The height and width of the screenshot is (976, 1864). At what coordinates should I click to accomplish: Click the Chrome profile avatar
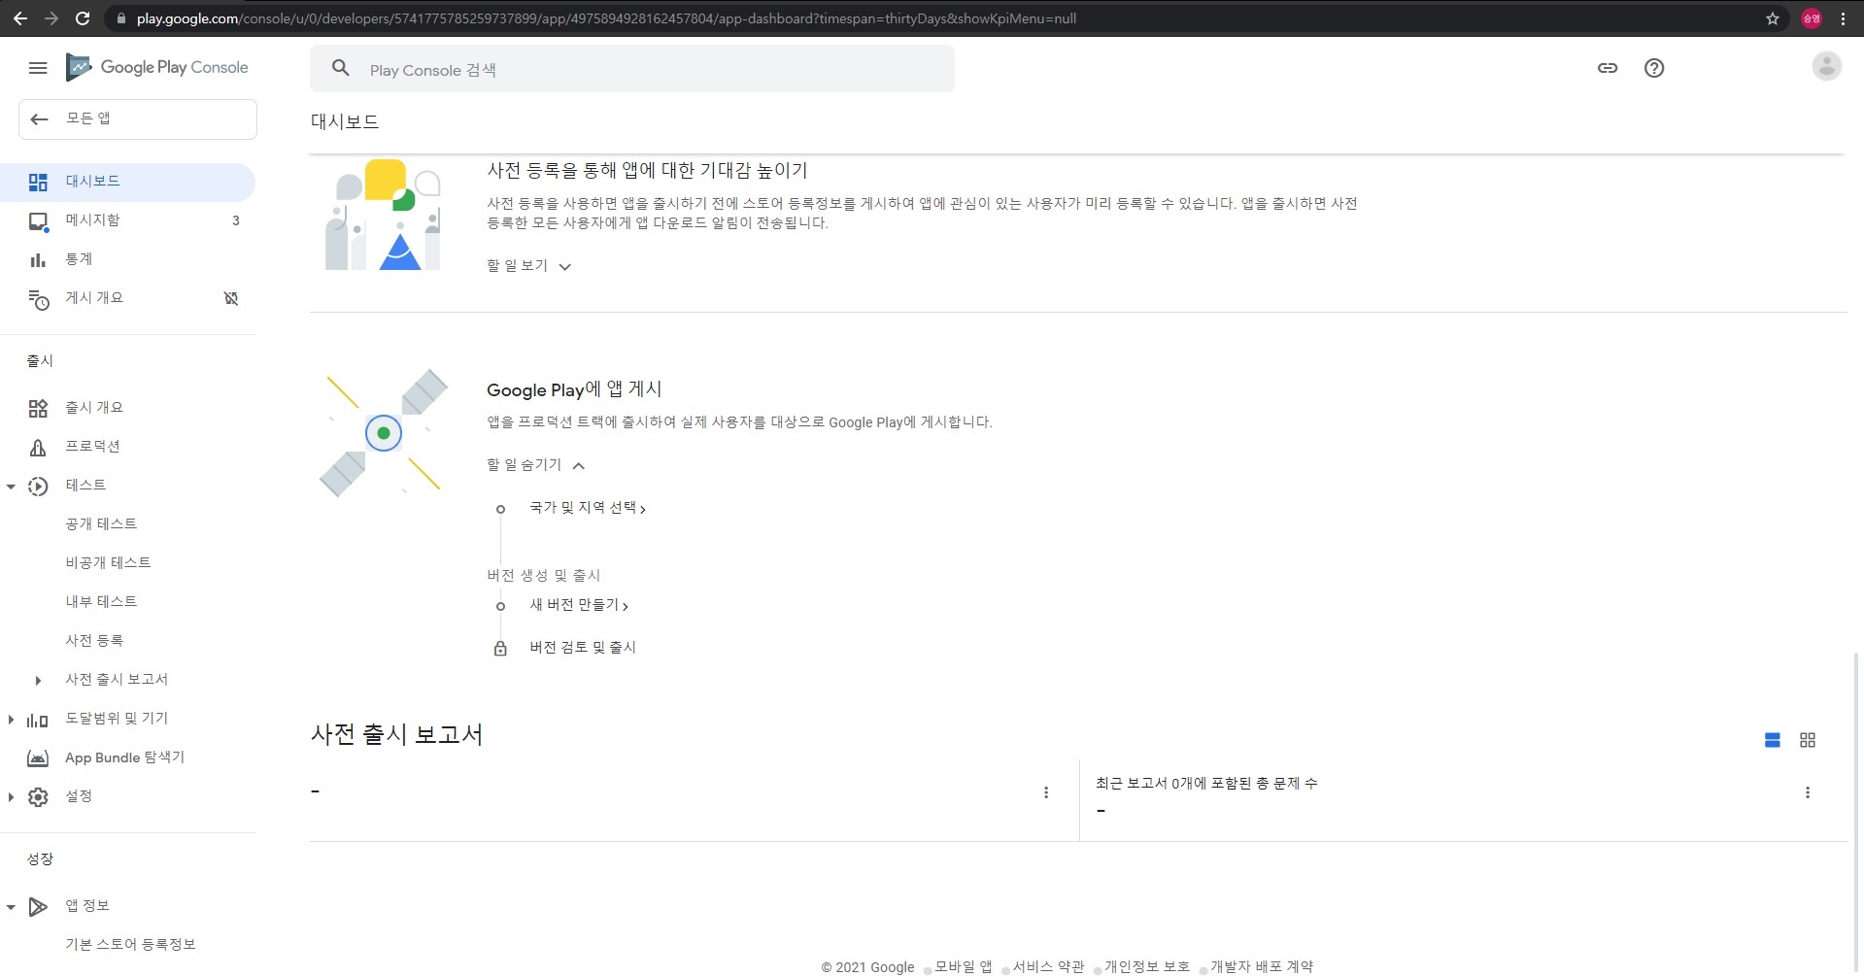pos(1812,18)
